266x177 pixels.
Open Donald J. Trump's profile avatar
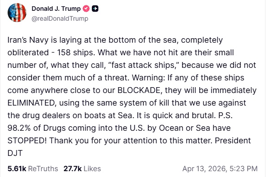pyautogui.click(x=17, y=13)
